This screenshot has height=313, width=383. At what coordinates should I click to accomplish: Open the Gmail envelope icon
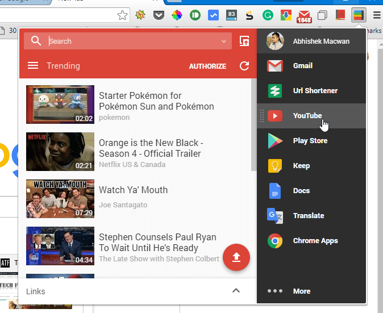tap(275, 66)
